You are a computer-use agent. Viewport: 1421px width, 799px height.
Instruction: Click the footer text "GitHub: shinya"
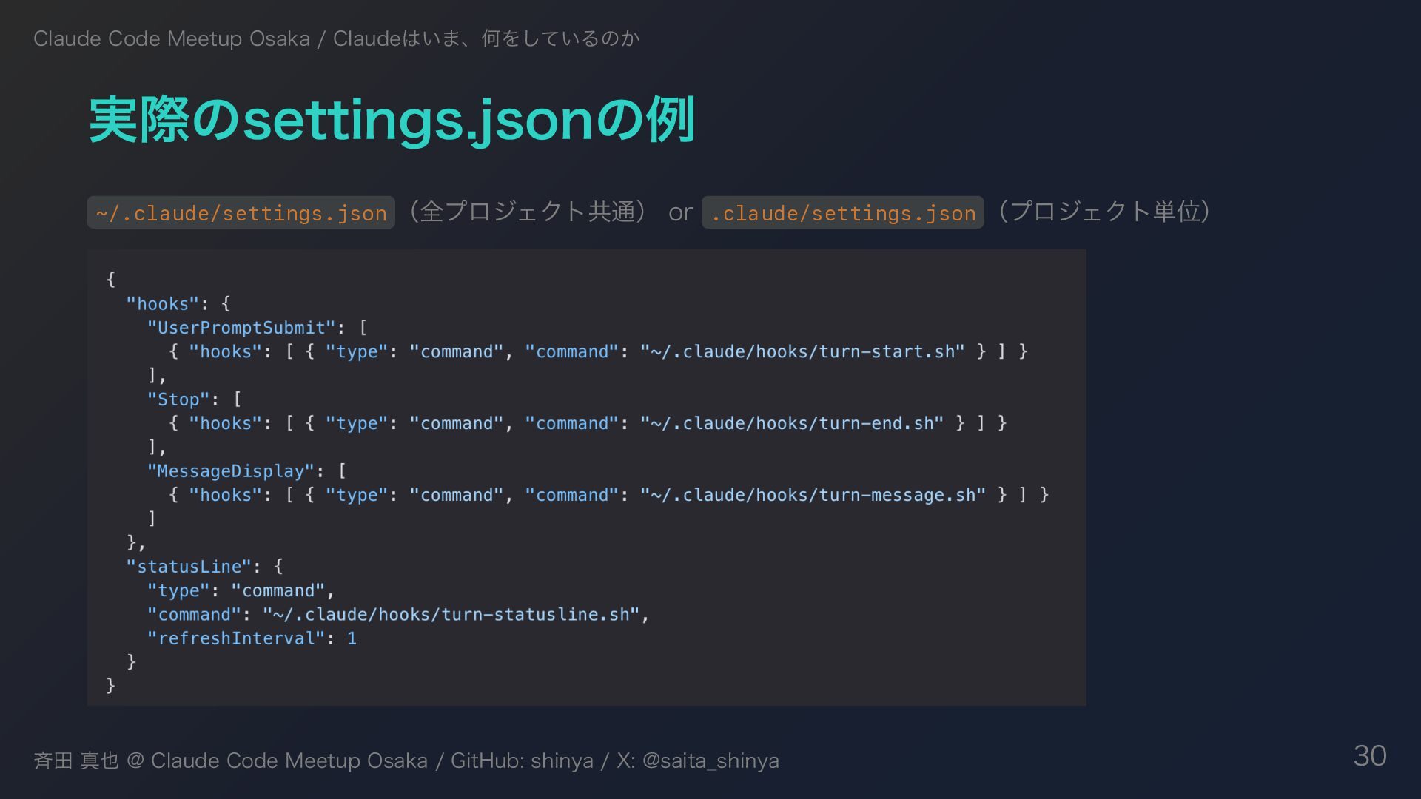[x=522, y=761]
